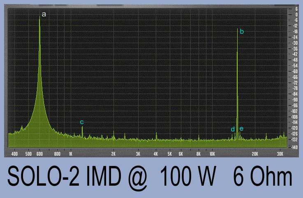Click the "-90" level scale label
Image resolution: width=303 pixels, height=198 pixels.
(x=295, y=100)
